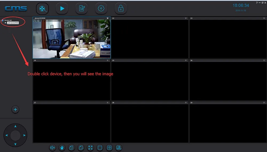
Task: Click the hand icon in bottom toolbar
Action: pos(62,147)
